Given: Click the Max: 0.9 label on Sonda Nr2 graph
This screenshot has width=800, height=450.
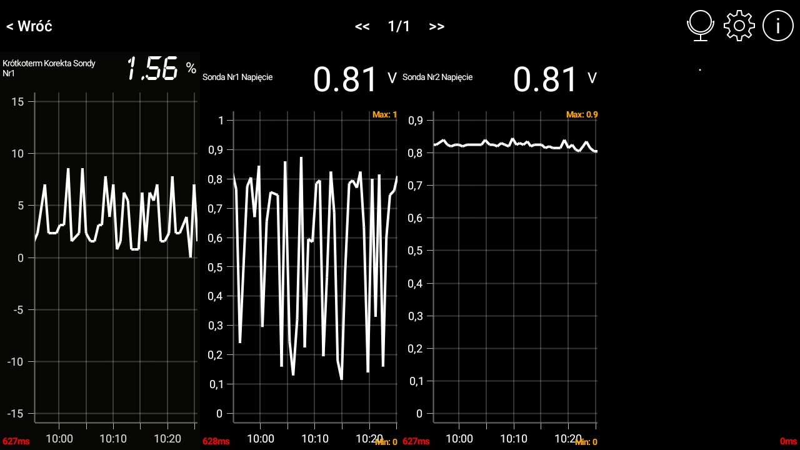Looking at the screenshot, I should click(x=582, y=115).
